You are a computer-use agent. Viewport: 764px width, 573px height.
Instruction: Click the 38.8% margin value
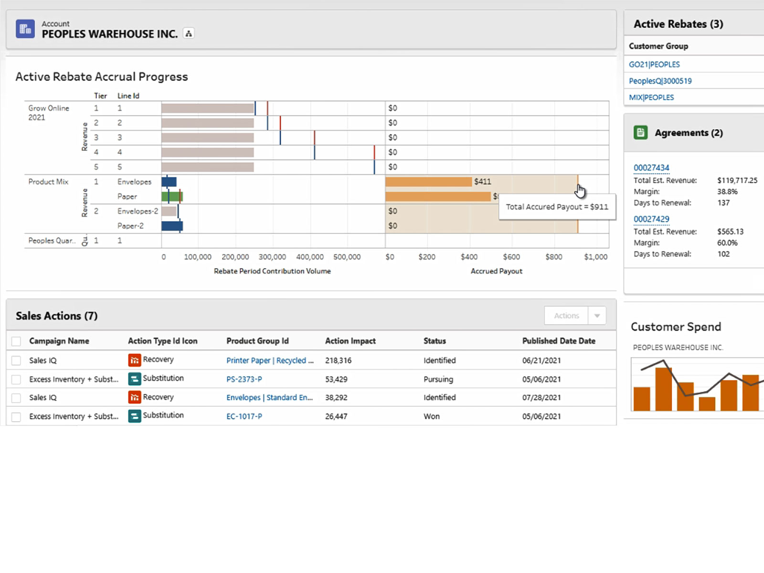(727, 191)
